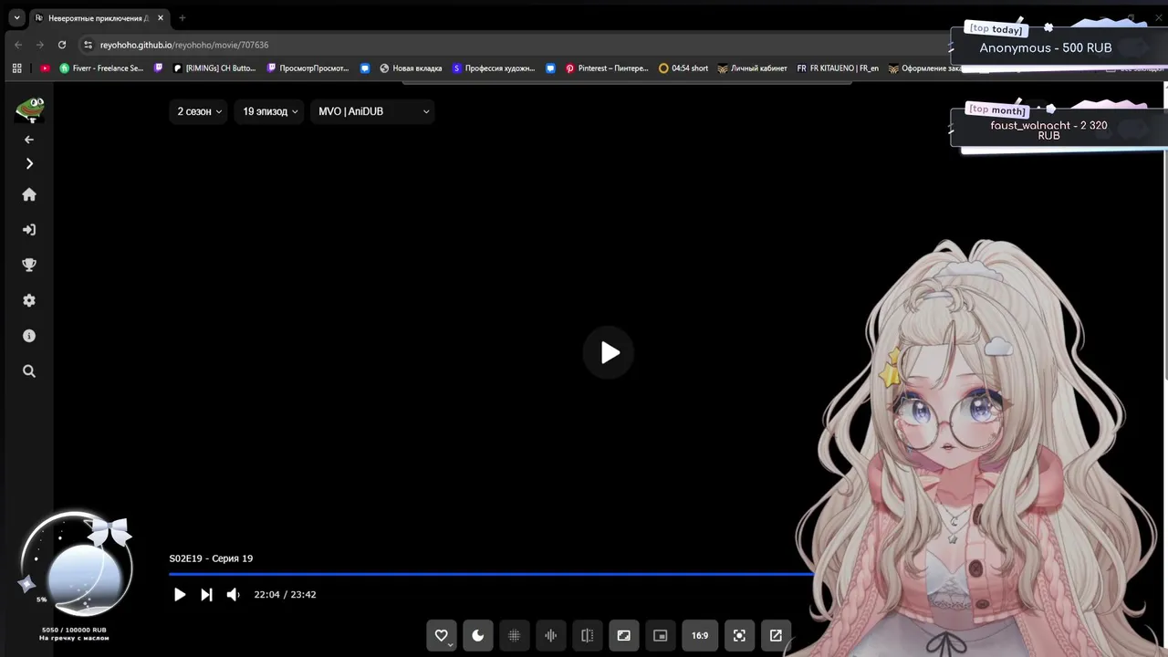Image resolution: width=1168 pixels, height=657 pixels.
Task: Change aspect ratio with the 16:9 button
Action: click(700, 636)
